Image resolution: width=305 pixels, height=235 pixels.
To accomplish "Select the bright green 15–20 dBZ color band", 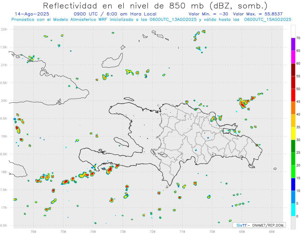I will 293,172.
